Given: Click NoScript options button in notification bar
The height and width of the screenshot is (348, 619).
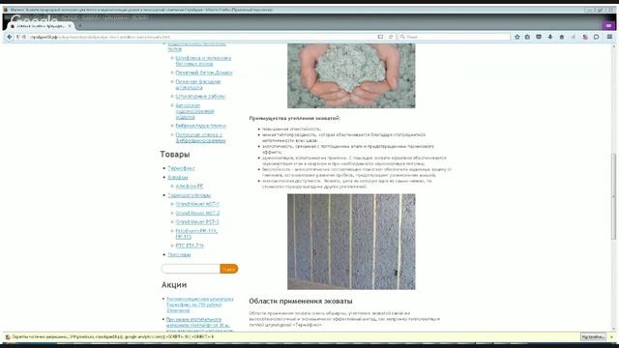Looking at the screenshot, I should click(x=593, y=337).
